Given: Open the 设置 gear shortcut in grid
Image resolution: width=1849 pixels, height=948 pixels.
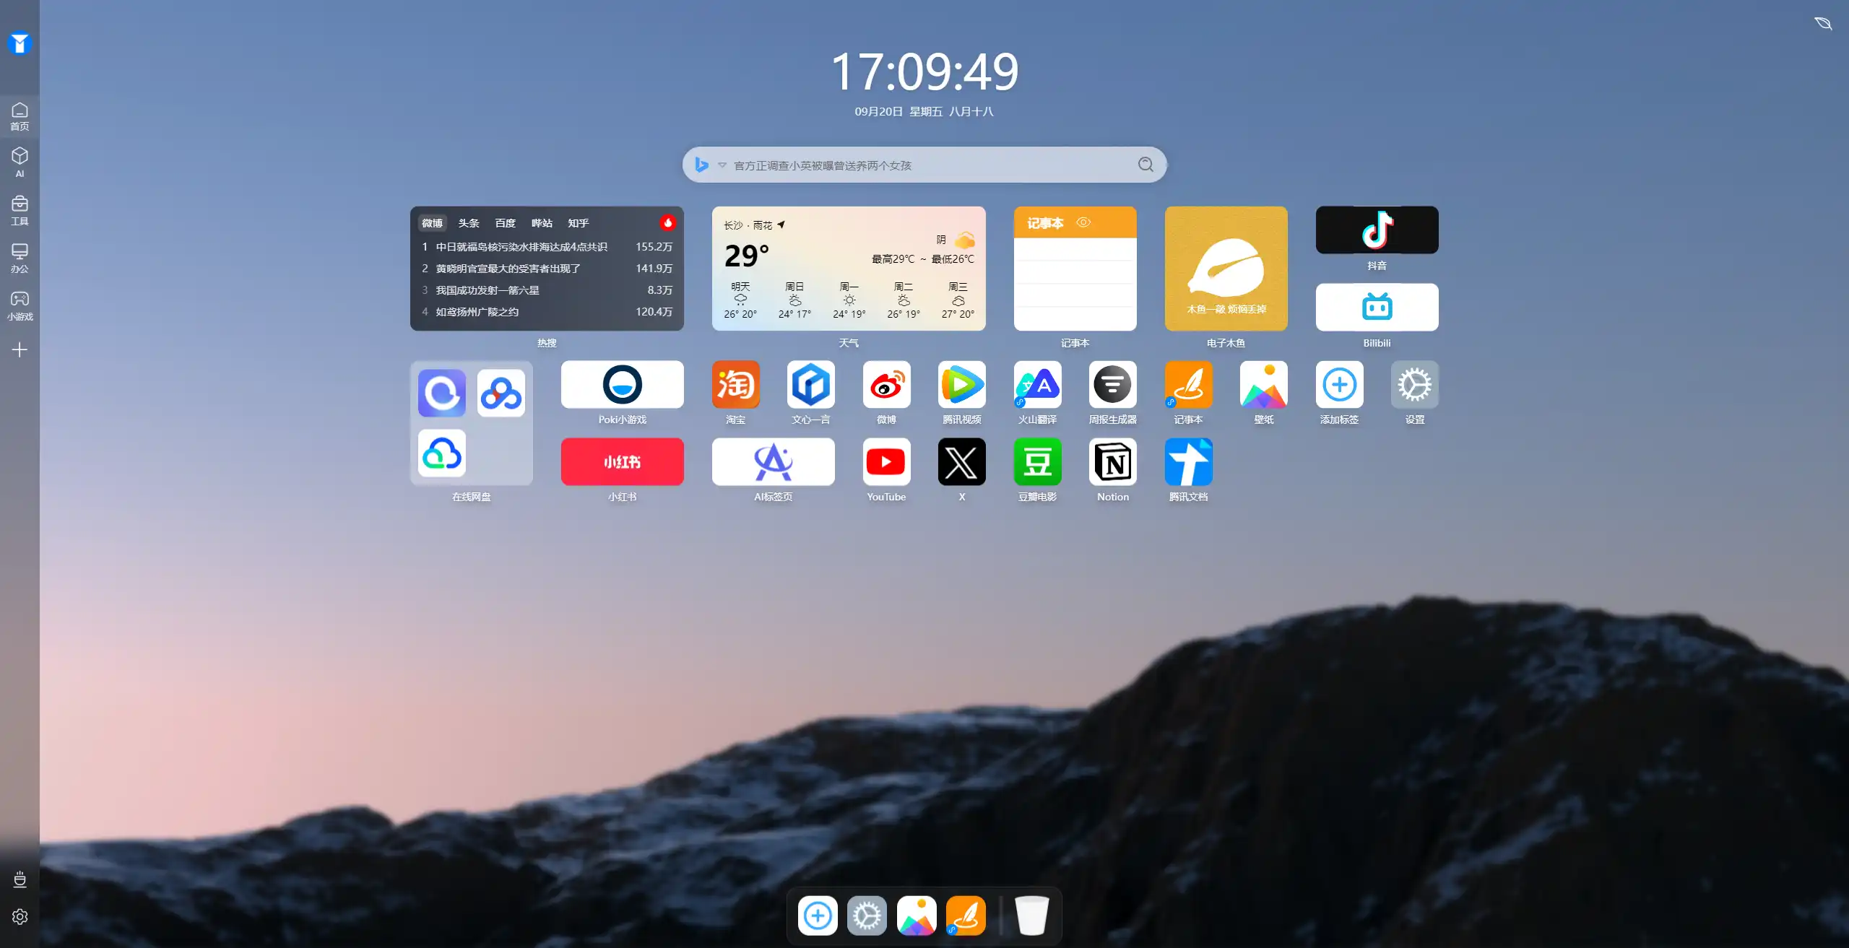Looking at the screenshot, I should pos(1415,385).
